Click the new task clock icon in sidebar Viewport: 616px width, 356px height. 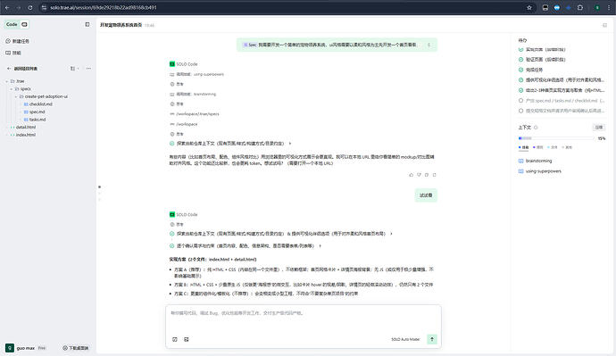coord(8,41)
